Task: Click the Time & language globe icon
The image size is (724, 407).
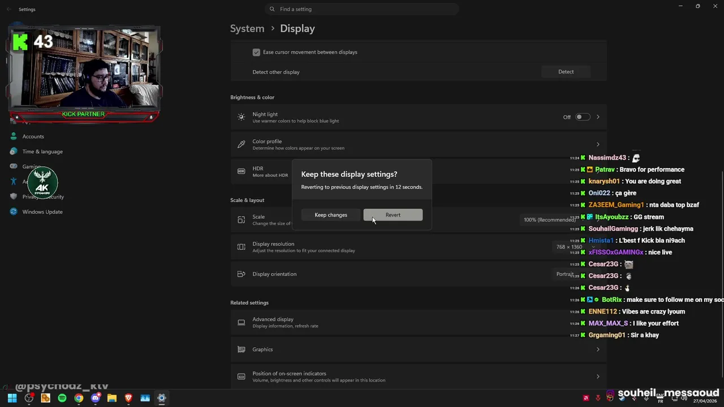Action: pos(14,151)
